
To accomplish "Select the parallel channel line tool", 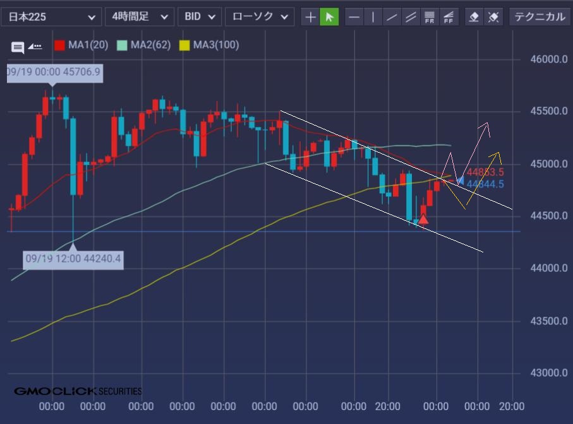I will [411, 17].
